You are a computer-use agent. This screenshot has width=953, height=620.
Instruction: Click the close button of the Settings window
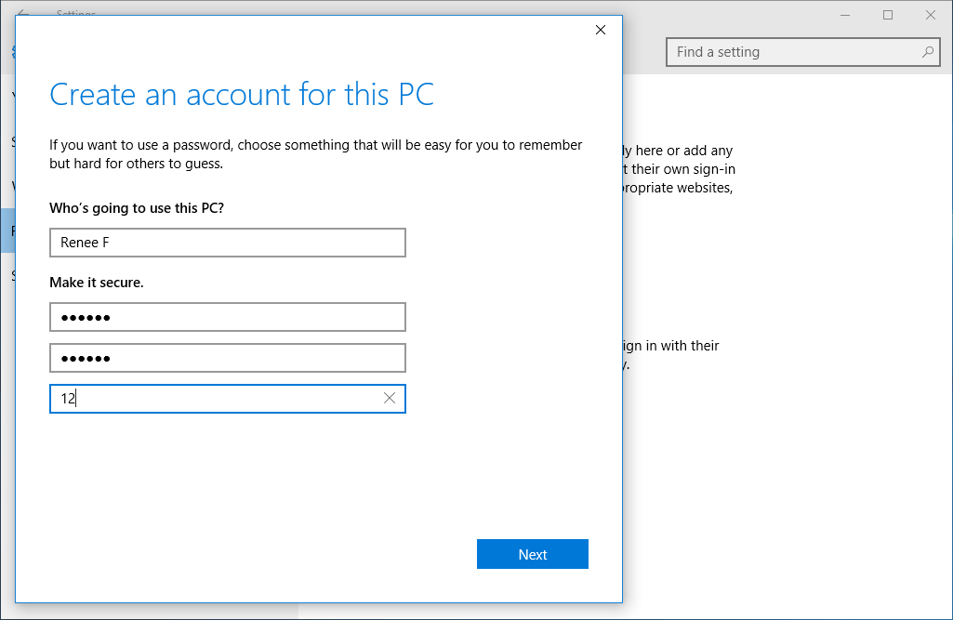(x=930, y=14)
